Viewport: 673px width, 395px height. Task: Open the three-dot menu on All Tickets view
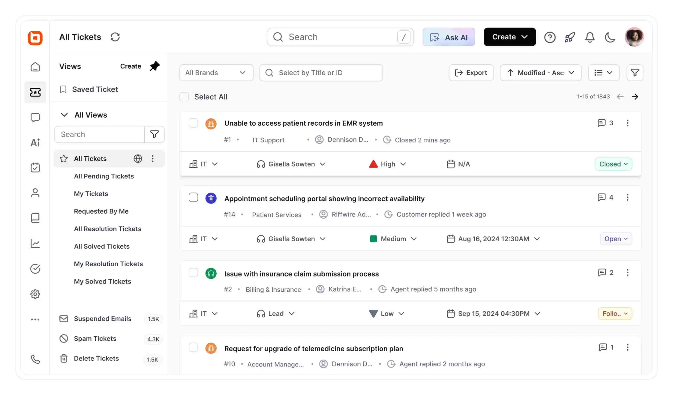point(152,159)
